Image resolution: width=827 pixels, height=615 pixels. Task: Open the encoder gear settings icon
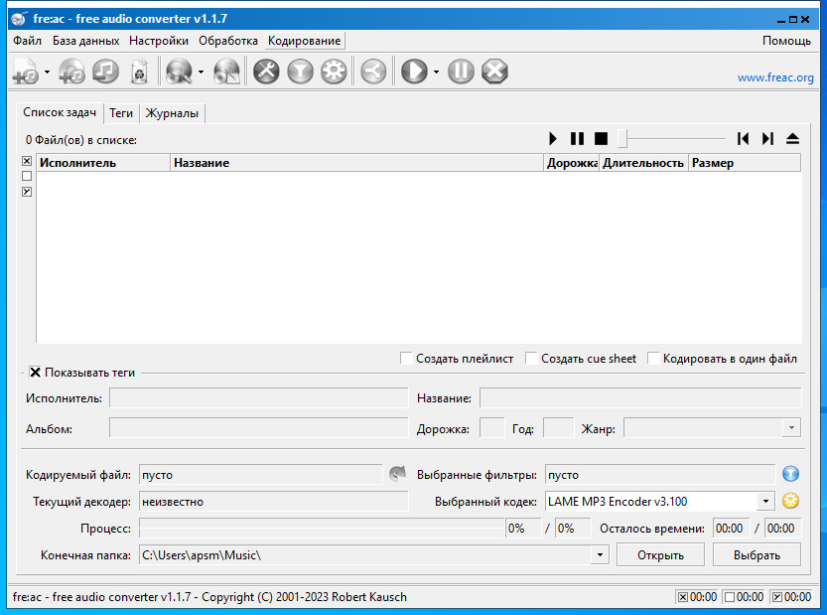pyautogui.click(x=334, y=72)
